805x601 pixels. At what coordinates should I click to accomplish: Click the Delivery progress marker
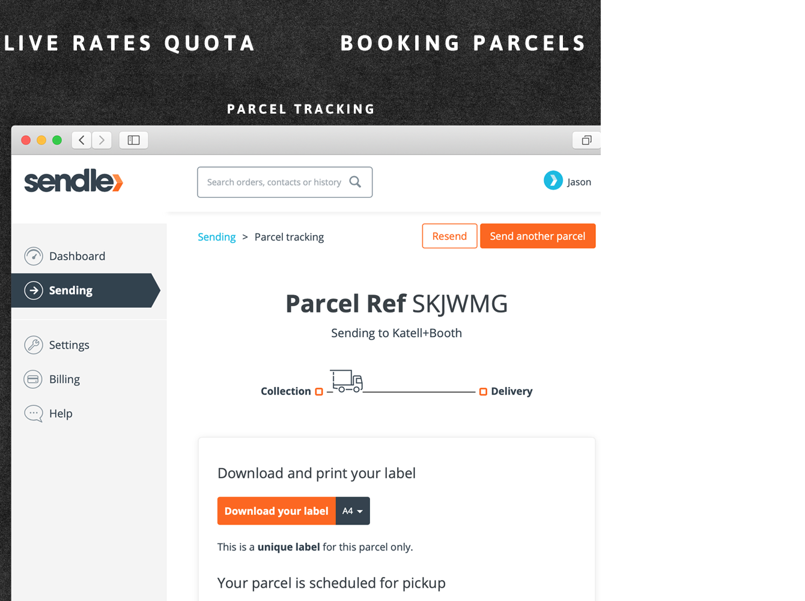click(x=483, y=392)
